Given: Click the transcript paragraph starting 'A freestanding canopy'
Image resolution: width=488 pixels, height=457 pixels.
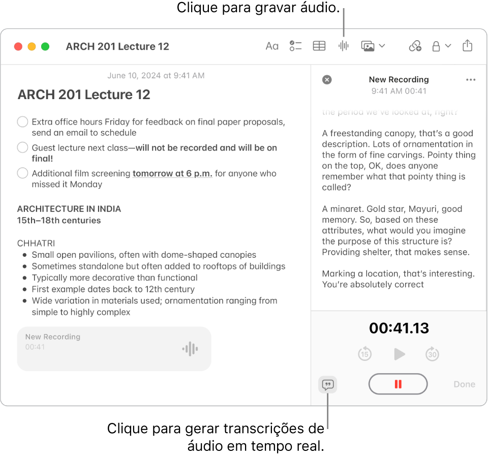Looking at the screenshot, I should [x=399, y=160].
